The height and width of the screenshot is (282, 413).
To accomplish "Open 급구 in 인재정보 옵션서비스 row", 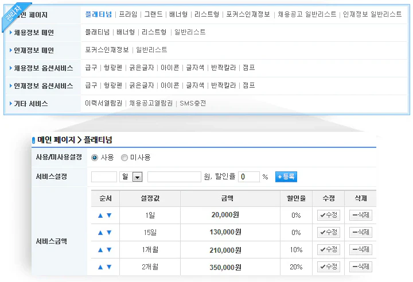I will pyautogui.click(x=91, y=85).
